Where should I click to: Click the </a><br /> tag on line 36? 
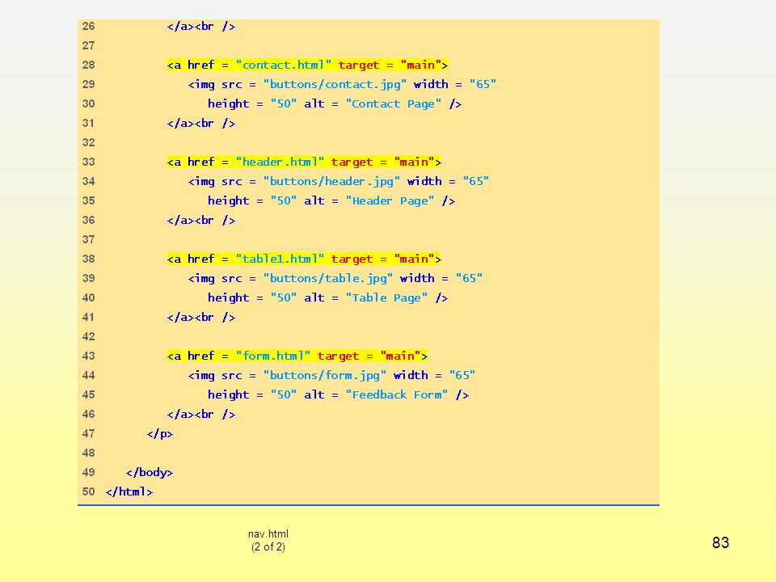[201, 220]
